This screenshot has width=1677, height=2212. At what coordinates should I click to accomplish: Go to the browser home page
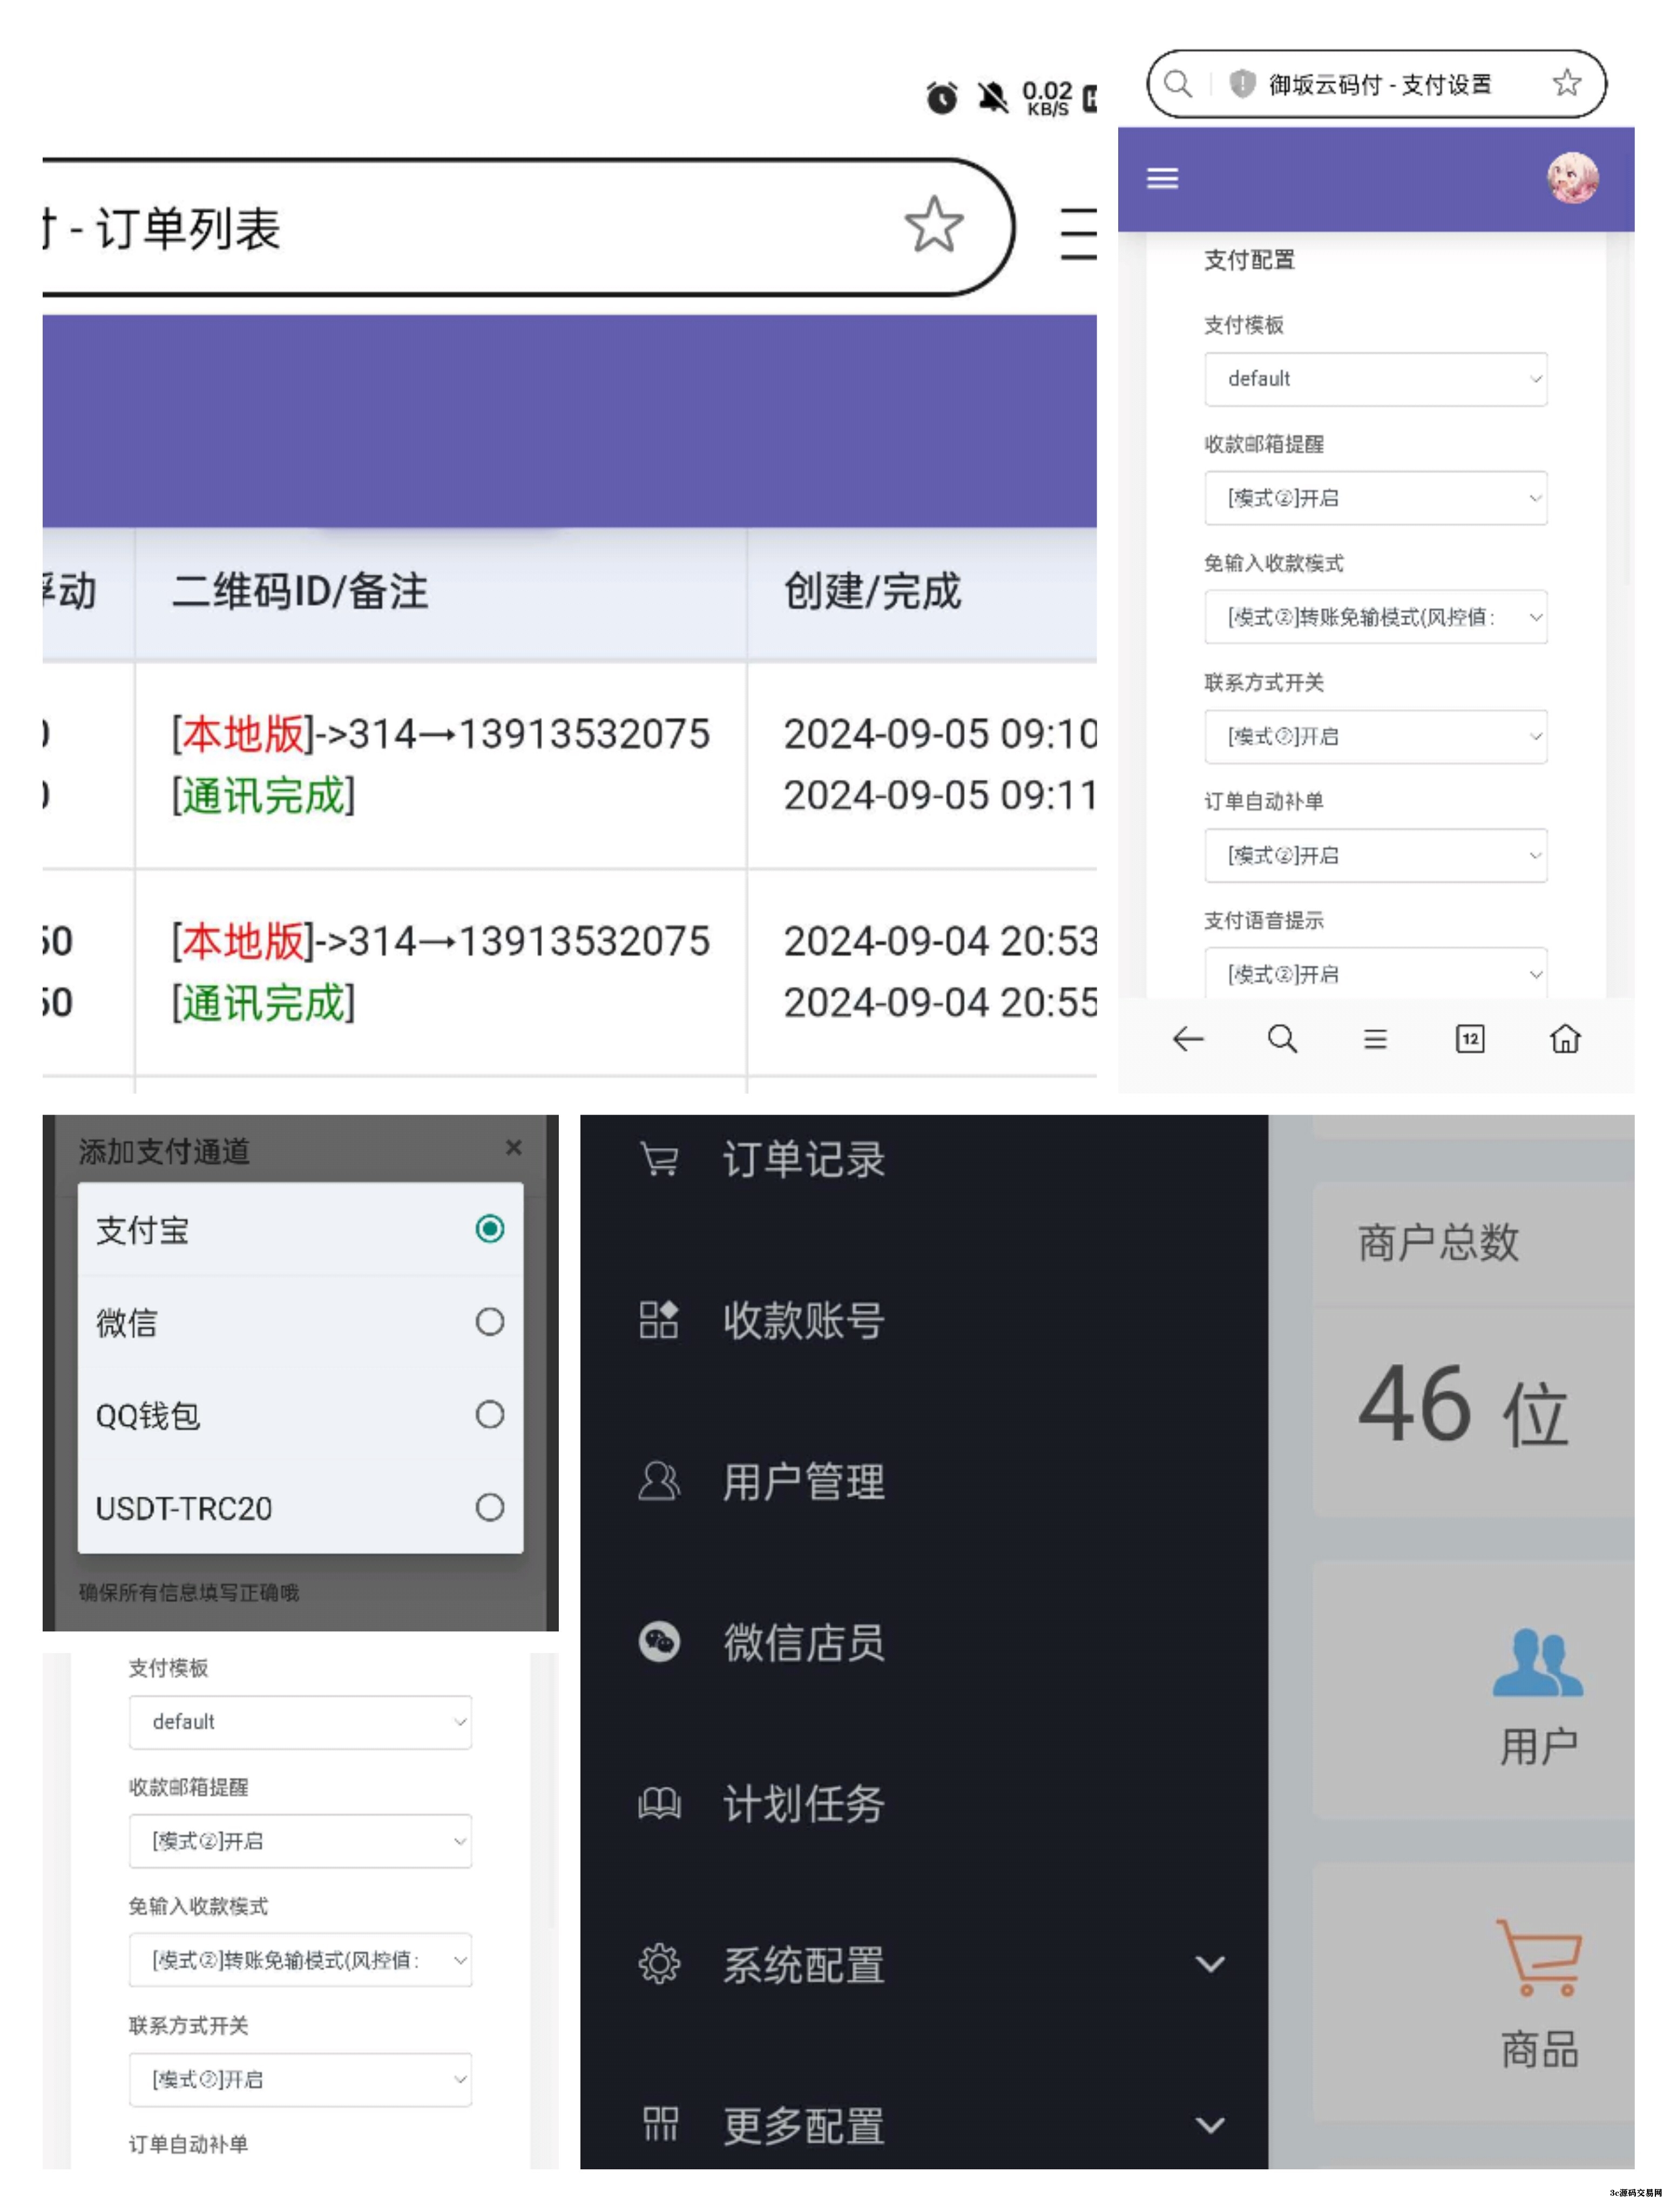(x=1565, y=1039)
